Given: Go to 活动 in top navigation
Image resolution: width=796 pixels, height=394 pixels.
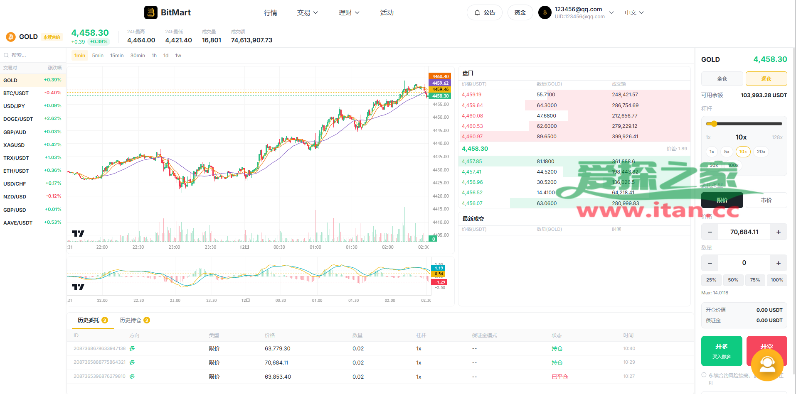Looking at the screenshot, I should coord(387,13).
